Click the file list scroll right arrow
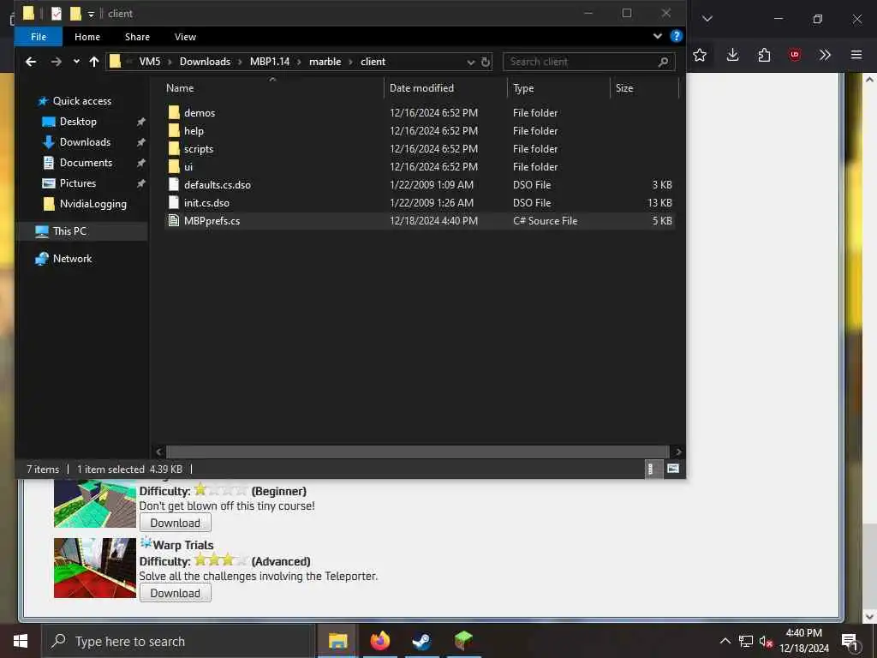 point(678,452)
